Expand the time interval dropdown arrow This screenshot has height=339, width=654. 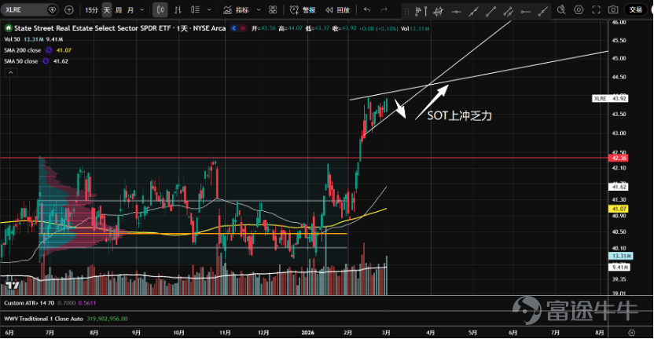click(x=141, y=9)
